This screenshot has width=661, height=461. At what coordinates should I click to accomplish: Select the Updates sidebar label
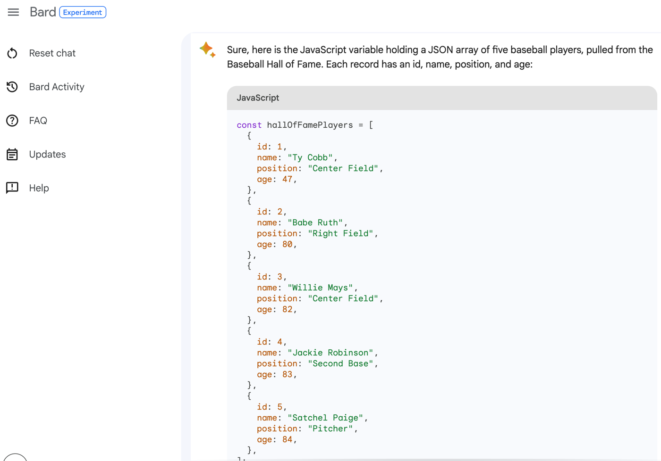47,154
